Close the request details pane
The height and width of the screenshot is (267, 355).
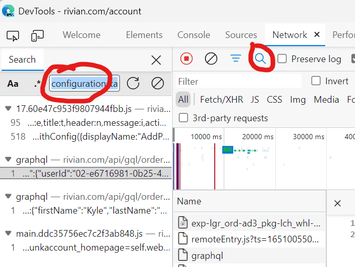(338, 203)
